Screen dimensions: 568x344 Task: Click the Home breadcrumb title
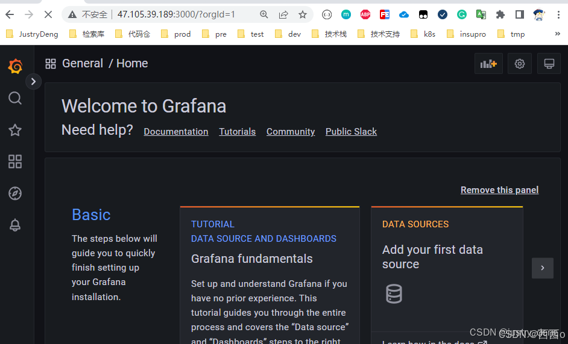[x=132, y=63]
